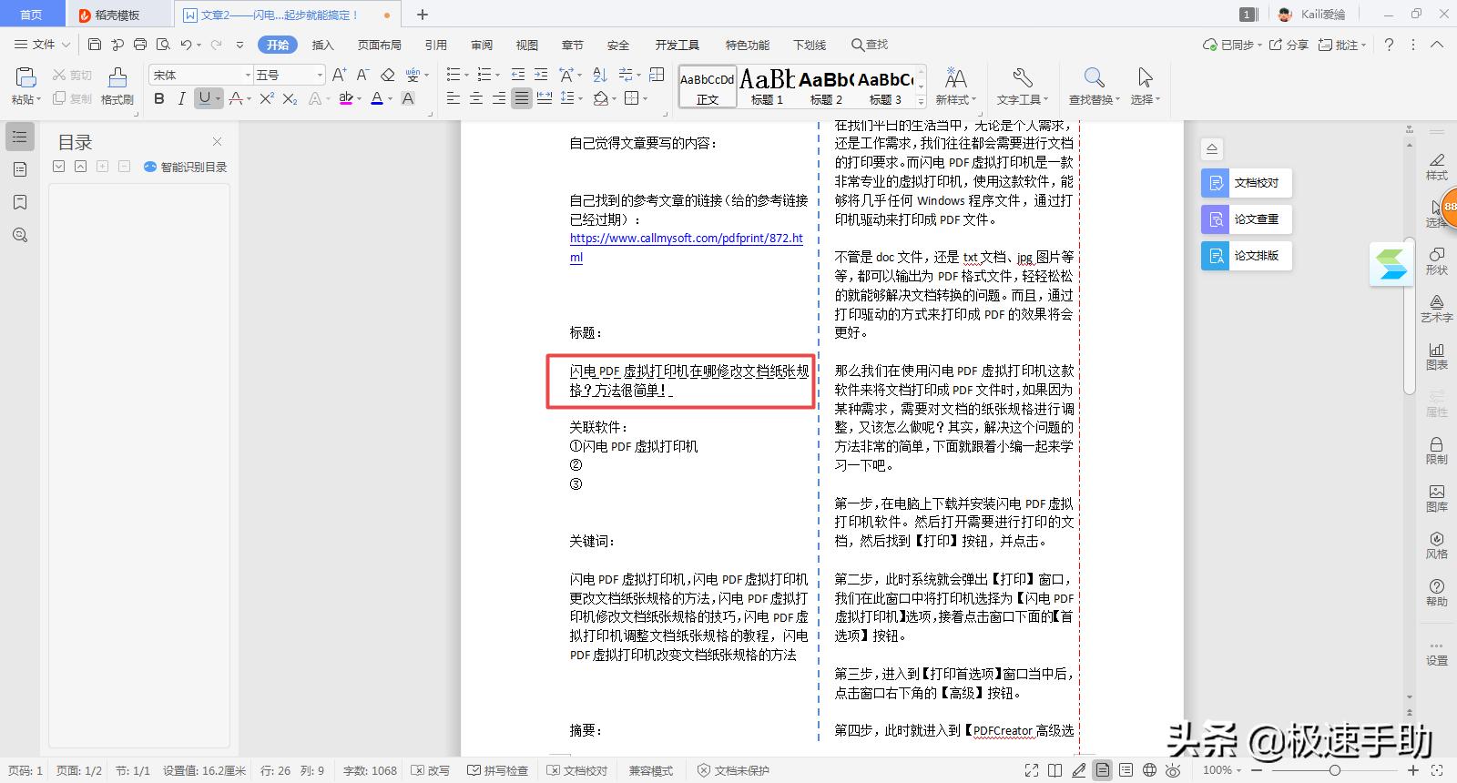Open Print Preview from quick access toolbar
The image size is (1457, 783).
163,45
